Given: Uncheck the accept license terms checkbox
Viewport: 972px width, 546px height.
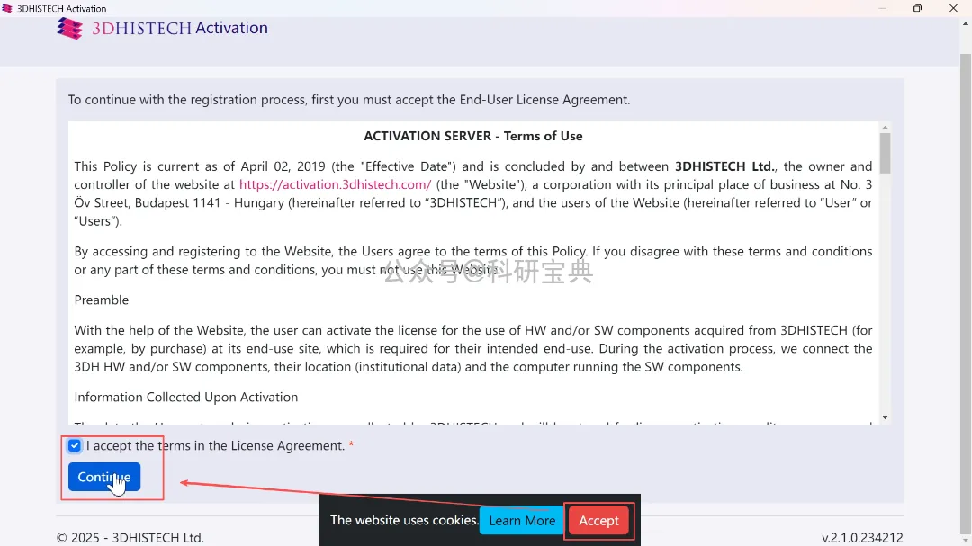Looking at the screenshot, I should click(x=75, y=445).
